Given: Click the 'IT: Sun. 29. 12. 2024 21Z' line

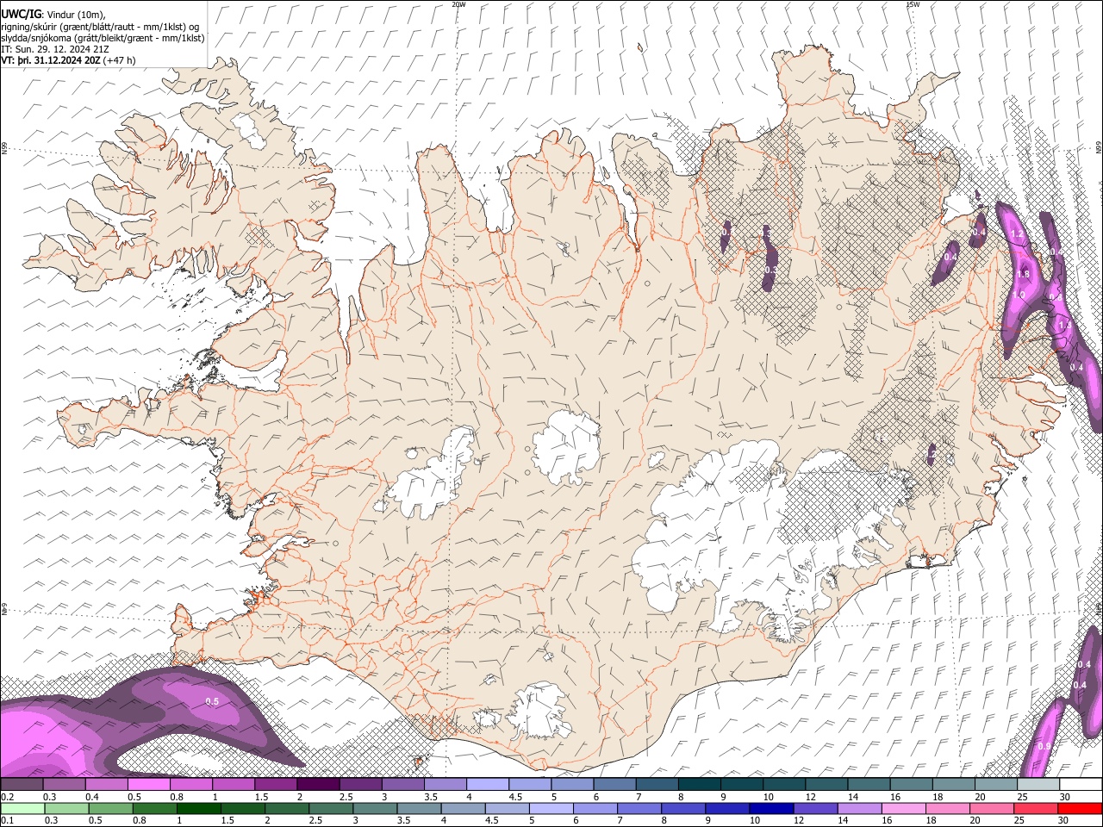Looking at the screenshot, I should [55, 49].
